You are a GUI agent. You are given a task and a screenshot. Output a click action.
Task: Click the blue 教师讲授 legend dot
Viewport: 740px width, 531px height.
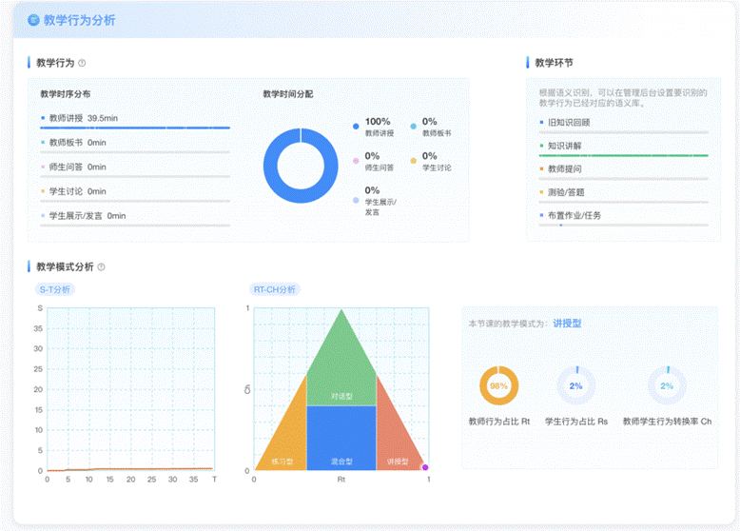point(356,126)
